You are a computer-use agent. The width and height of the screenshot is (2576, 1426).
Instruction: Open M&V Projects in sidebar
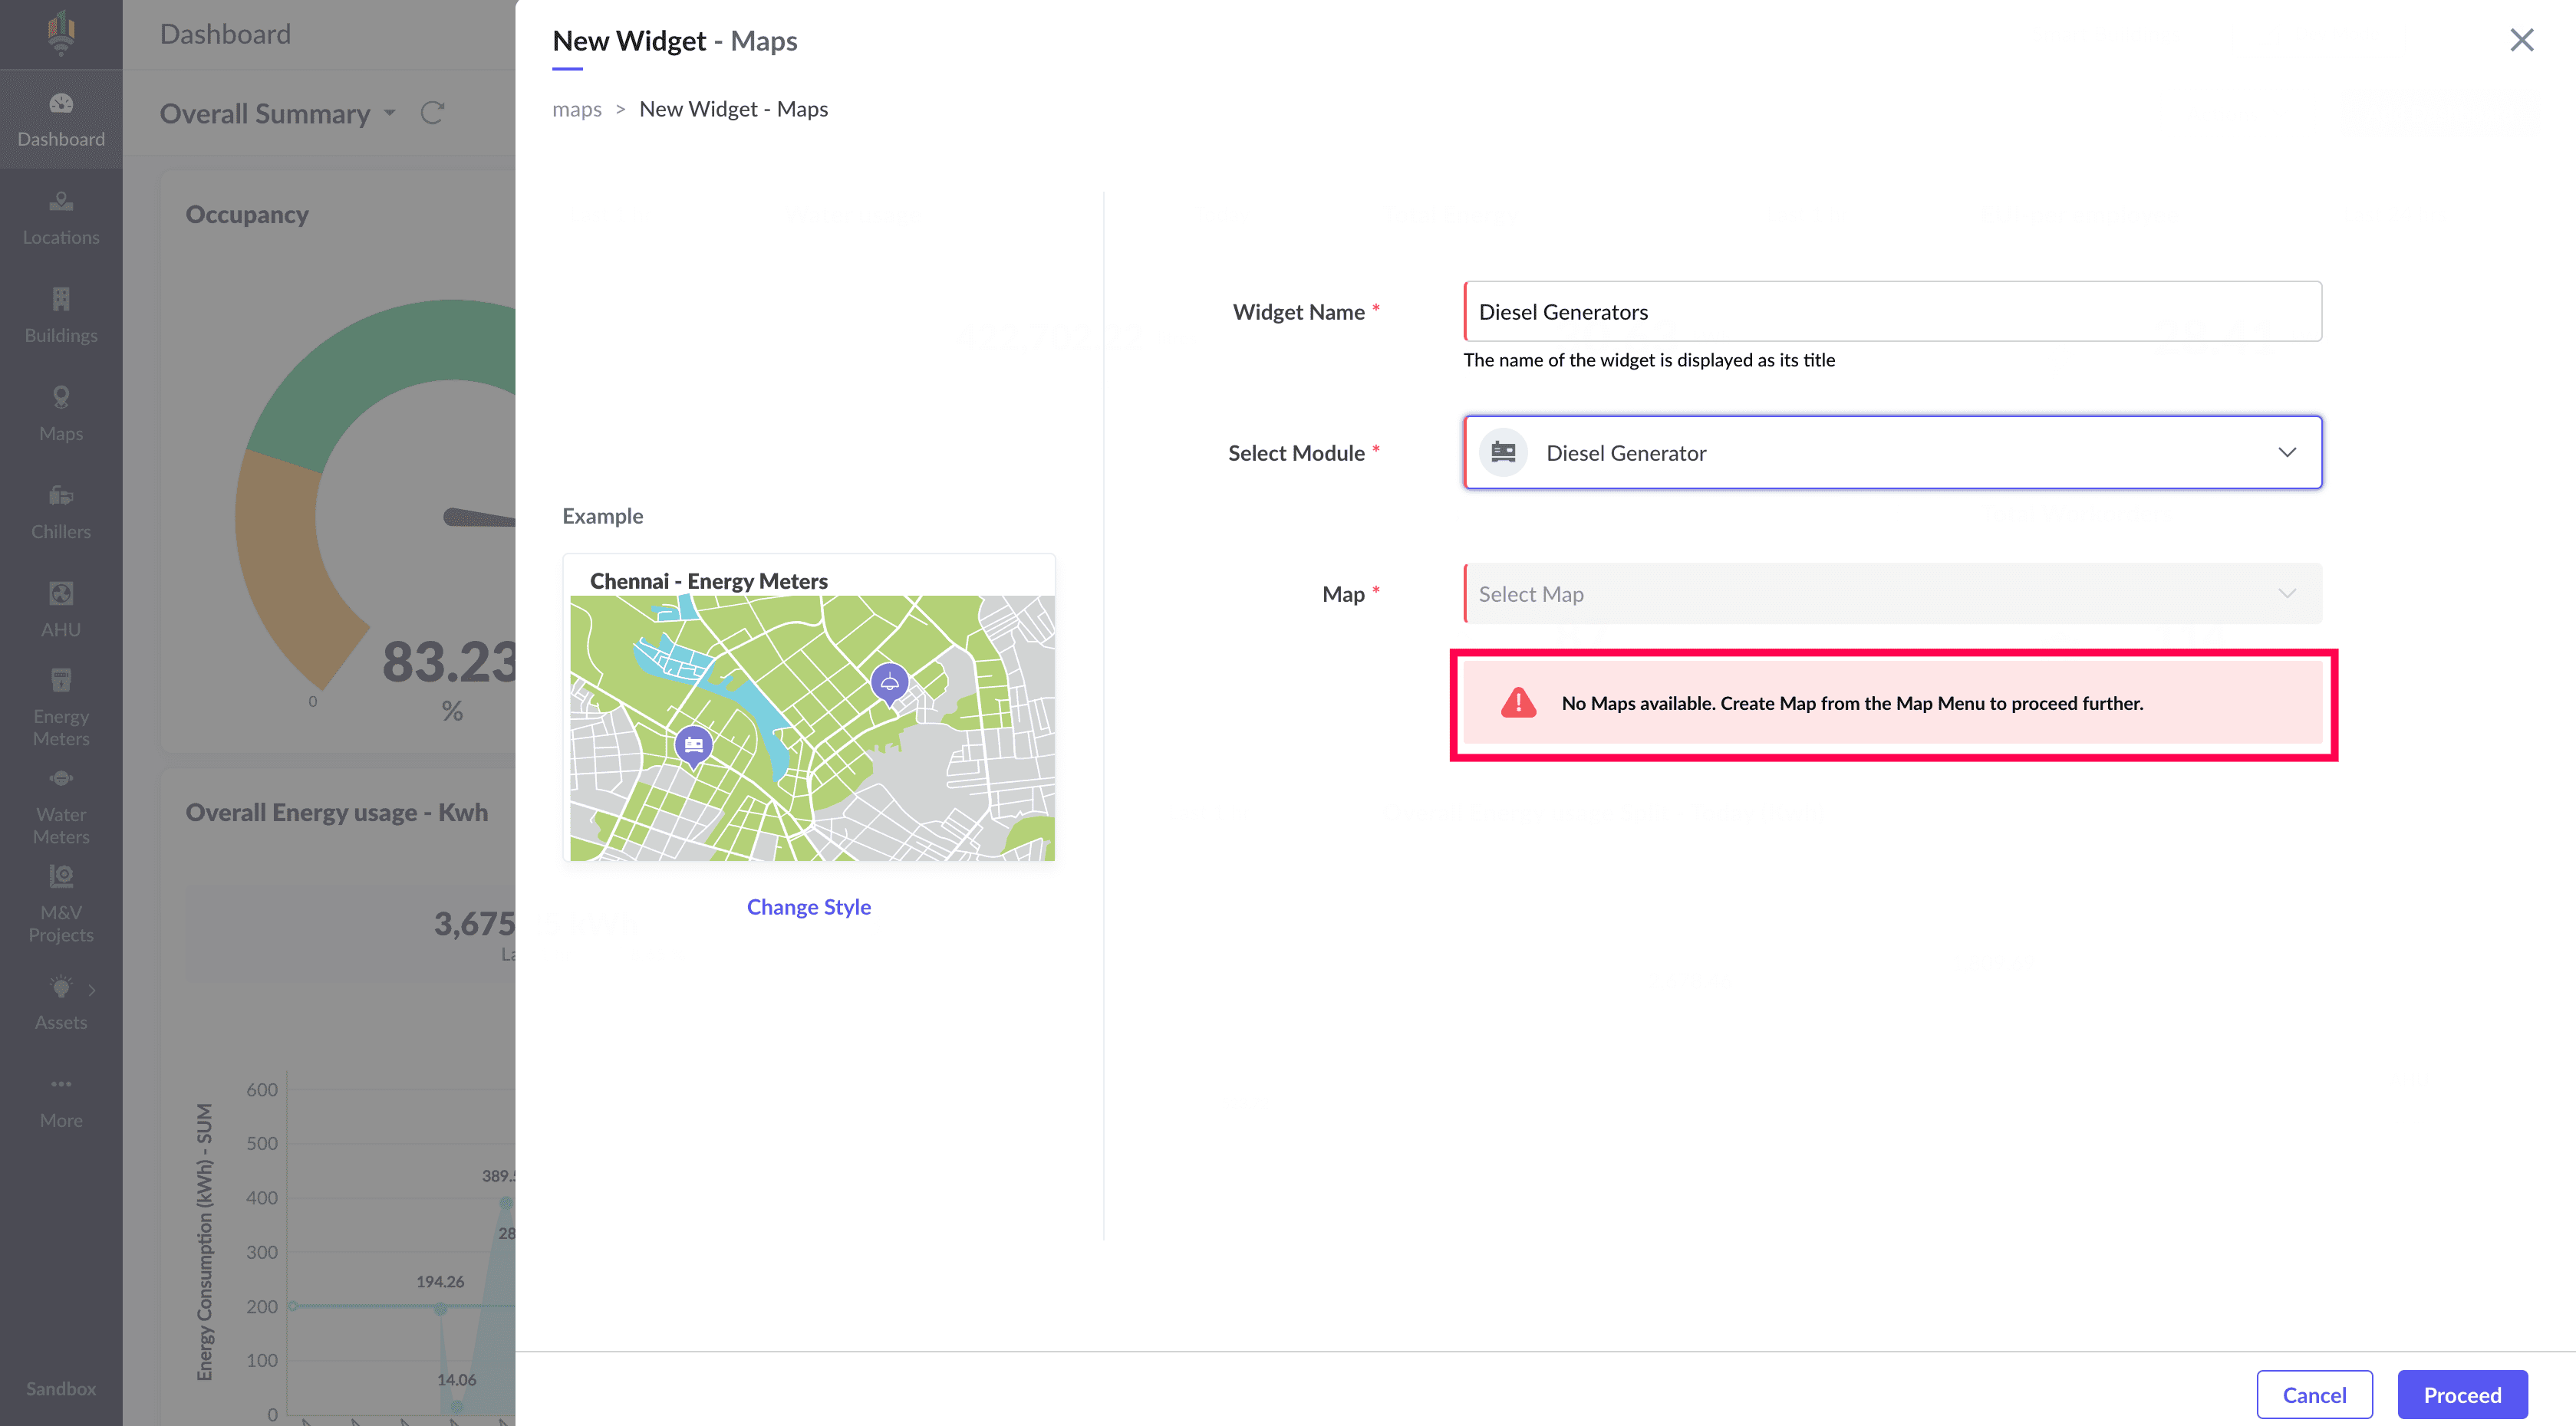pyautogui.click(x=61, y=902)
